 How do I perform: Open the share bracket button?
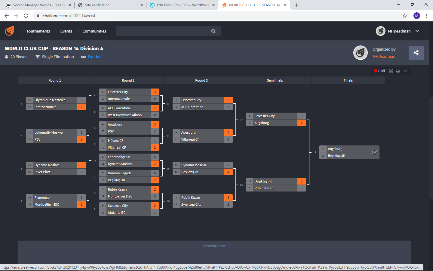pos(416,53)
